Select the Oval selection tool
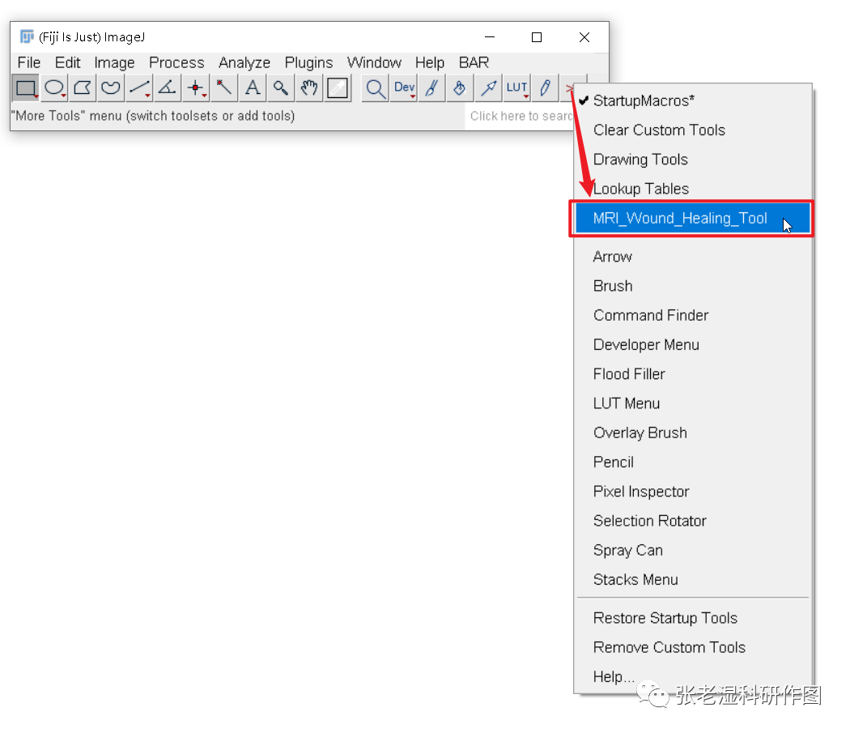The height and width of the screenshot is (733, 850). point(54,88)
